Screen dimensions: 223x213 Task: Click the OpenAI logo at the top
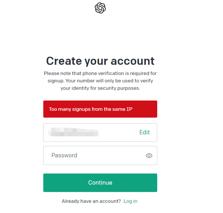100,8
